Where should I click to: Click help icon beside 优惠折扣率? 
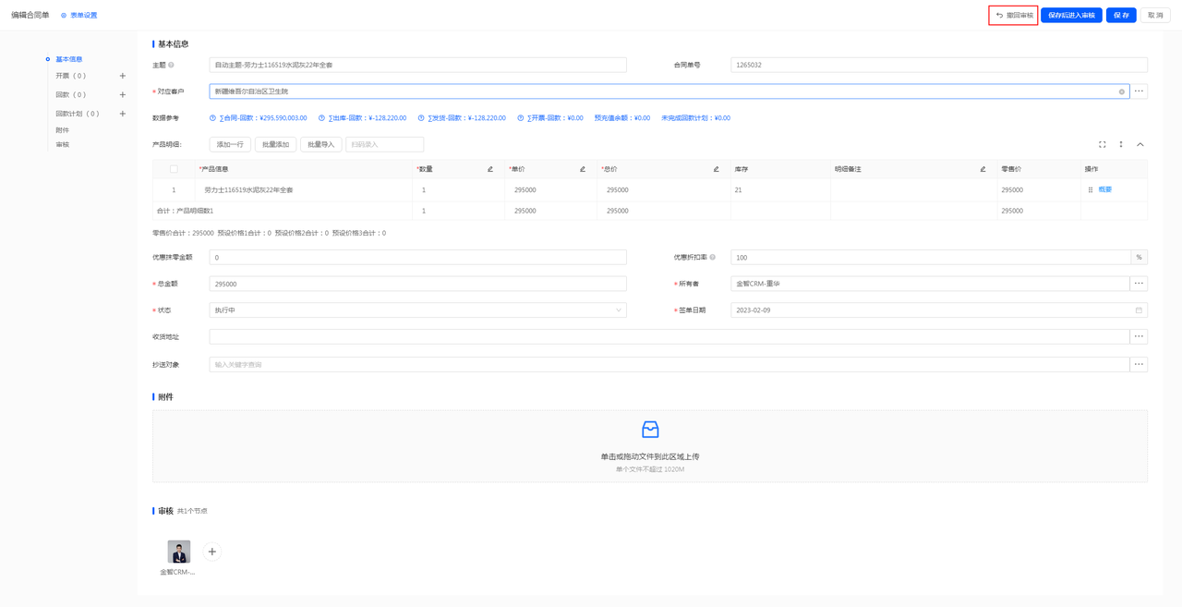[713, 257]
